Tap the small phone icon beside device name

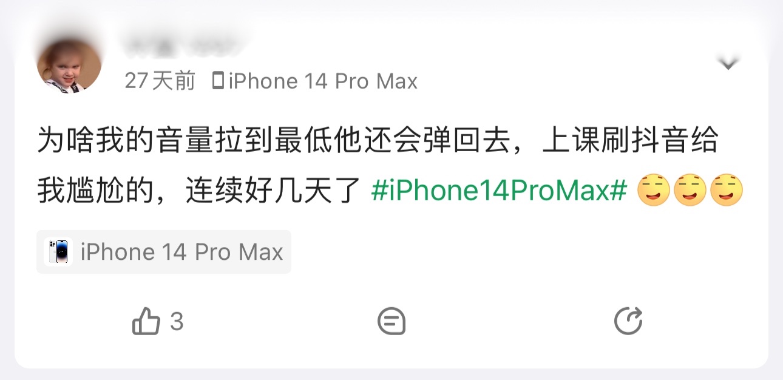pos(219,81)
